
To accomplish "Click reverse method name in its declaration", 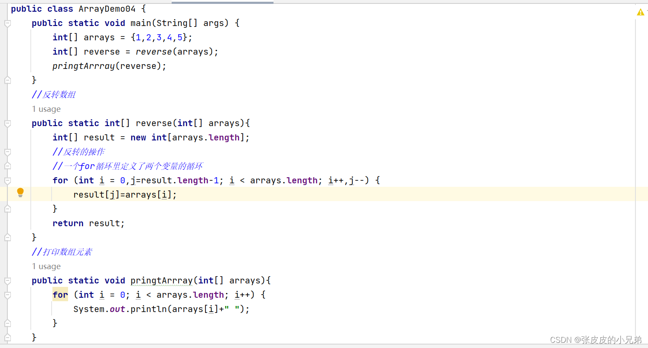I will [x=154, y=124].
